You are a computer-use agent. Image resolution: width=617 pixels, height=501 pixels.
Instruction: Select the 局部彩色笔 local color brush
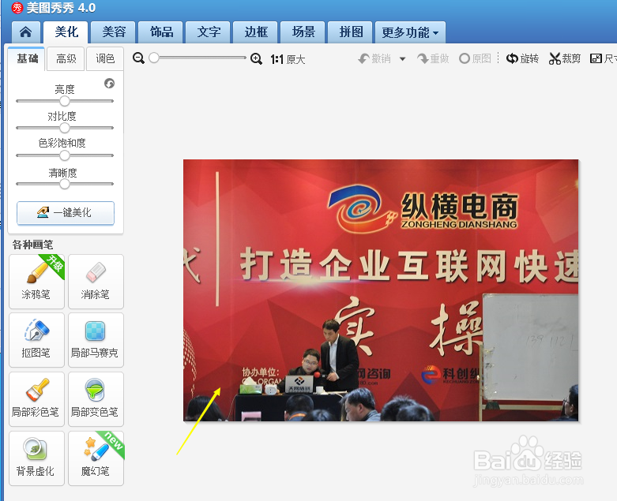[x=36, y=399]
